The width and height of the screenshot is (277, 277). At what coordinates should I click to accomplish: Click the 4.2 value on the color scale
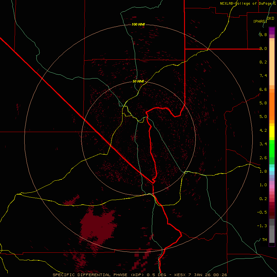263,130
